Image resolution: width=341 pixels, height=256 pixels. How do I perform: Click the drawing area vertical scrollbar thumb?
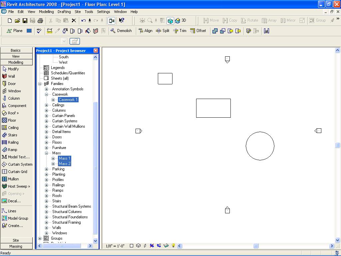pos(337,145)
